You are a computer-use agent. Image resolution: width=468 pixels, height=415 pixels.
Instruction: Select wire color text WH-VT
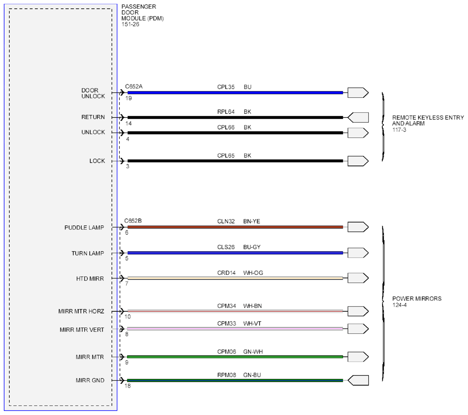[252, 324]
